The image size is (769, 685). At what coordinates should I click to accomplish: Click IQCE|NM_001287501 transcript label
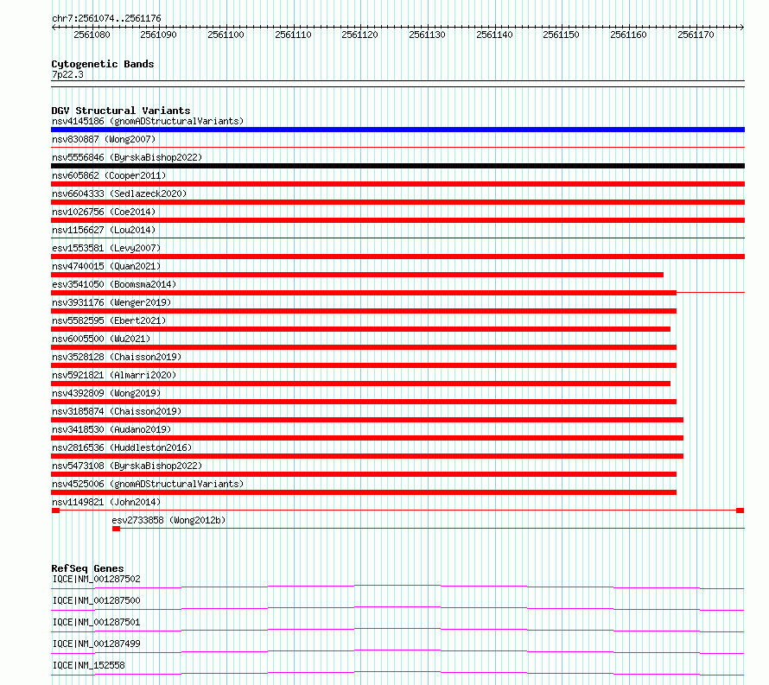click(x=96, y=622)
